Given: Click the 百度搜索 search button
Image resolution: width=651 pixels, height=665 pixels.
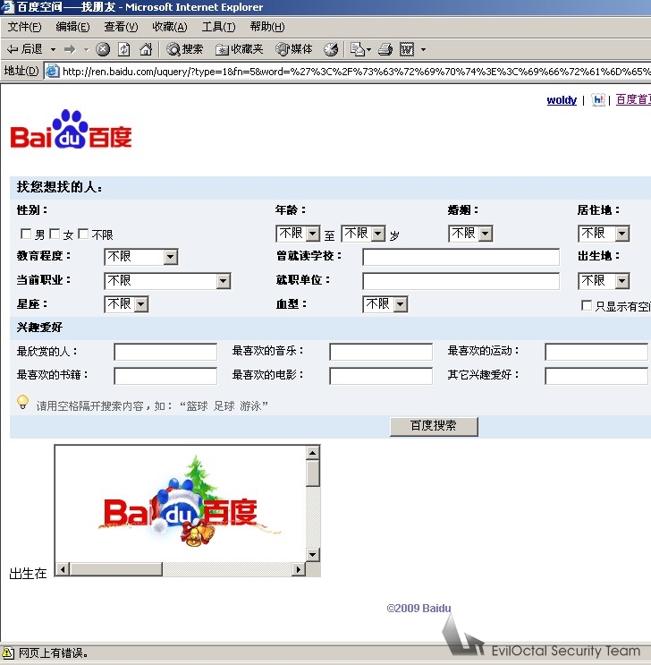Looking at the screenshot, I should click(434, 426).
